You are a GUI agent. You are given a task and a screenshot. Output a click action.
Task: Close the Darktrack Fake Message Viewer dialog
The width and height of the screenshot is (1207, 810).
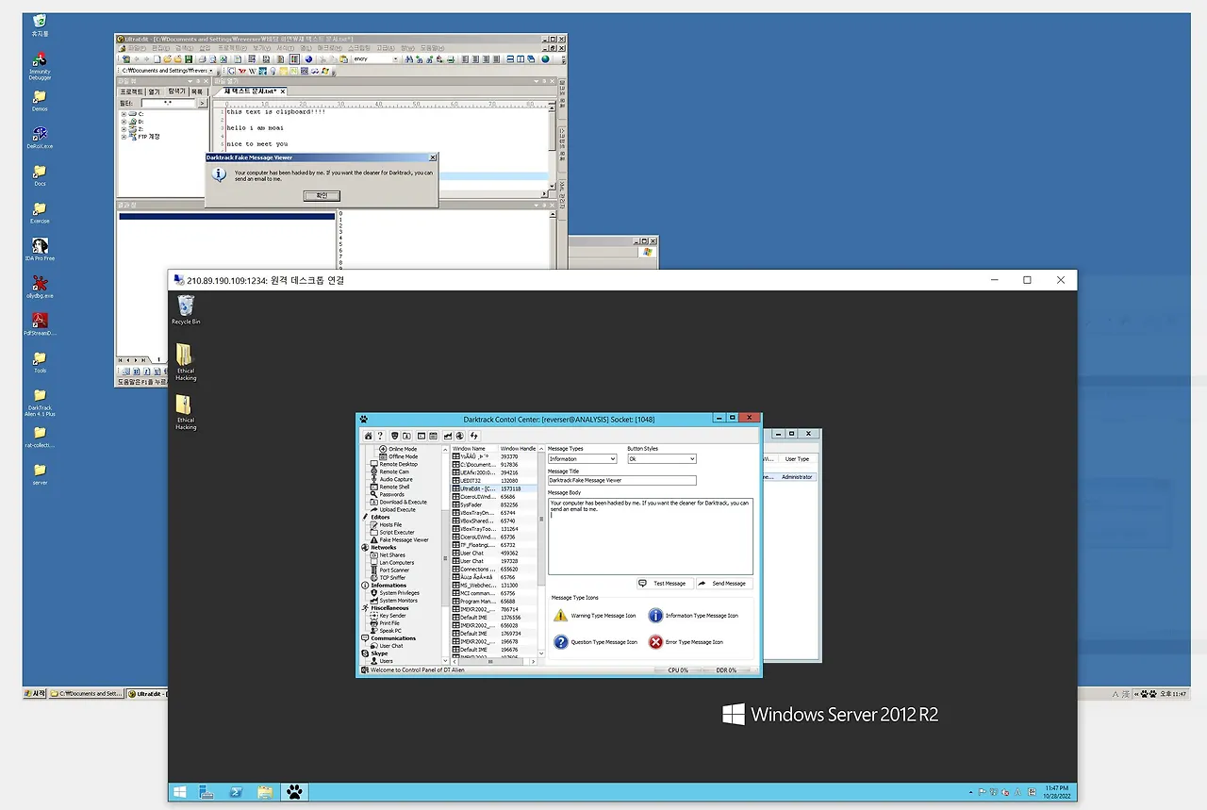coord(432,157)
